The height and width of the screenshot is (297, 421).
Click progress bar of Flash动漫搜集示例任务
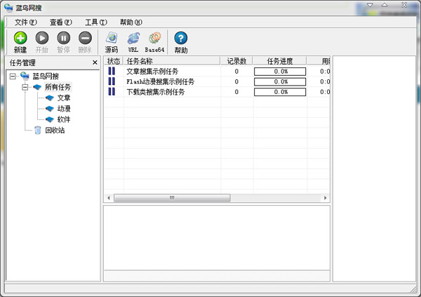(x=280, y=81)
